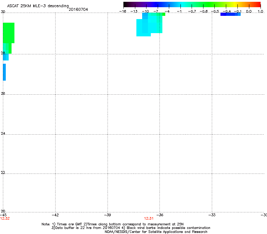Click the "-7" color scale label

[156, 12]
